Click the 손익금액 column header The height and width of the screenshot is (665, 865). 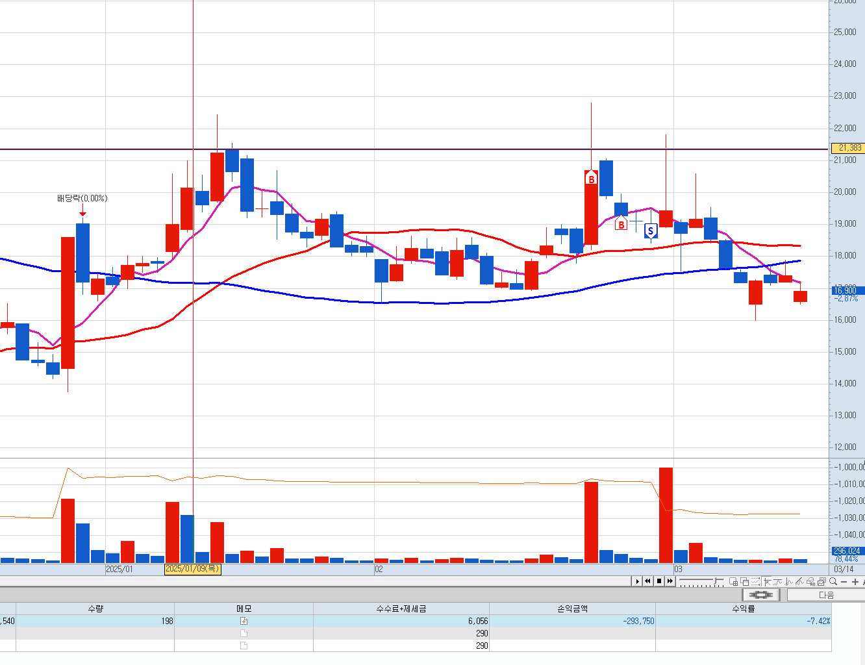572,609
